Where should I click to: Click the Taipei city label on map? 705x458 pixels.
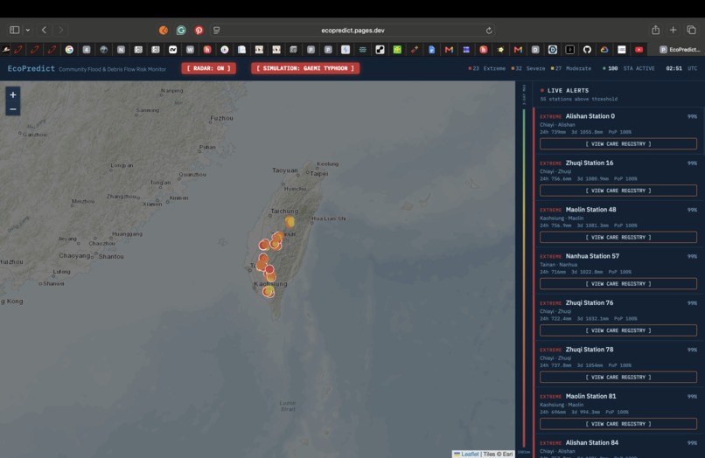[x=318, y=173]
